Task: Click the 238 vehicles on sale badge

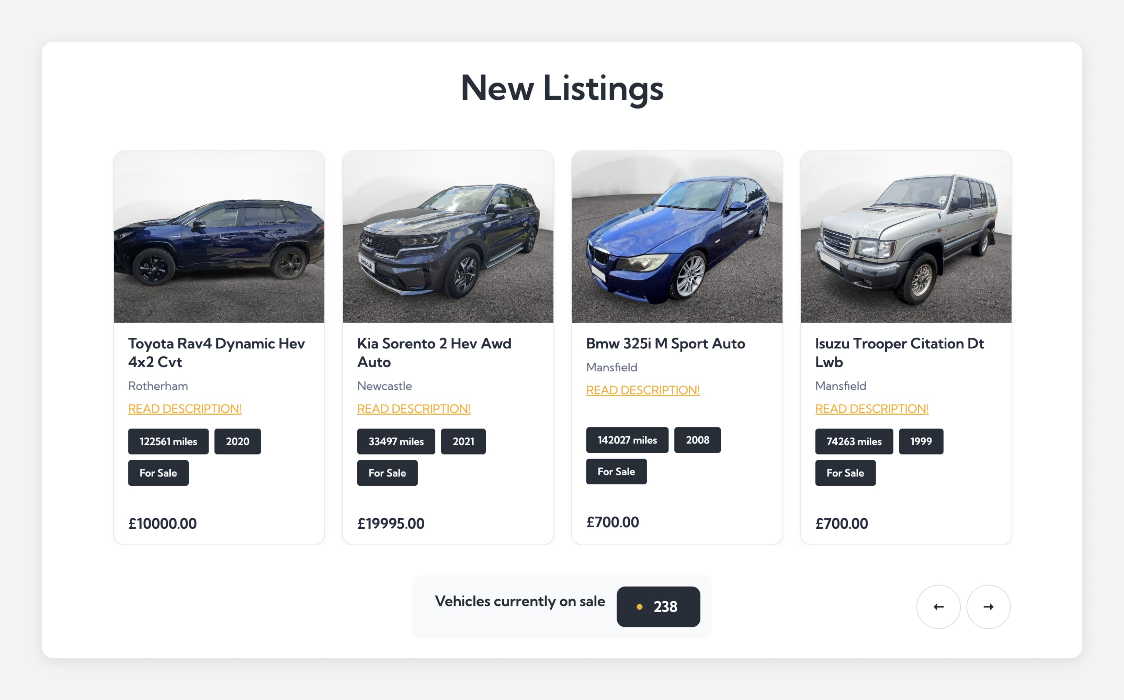Action: (658, 606)
